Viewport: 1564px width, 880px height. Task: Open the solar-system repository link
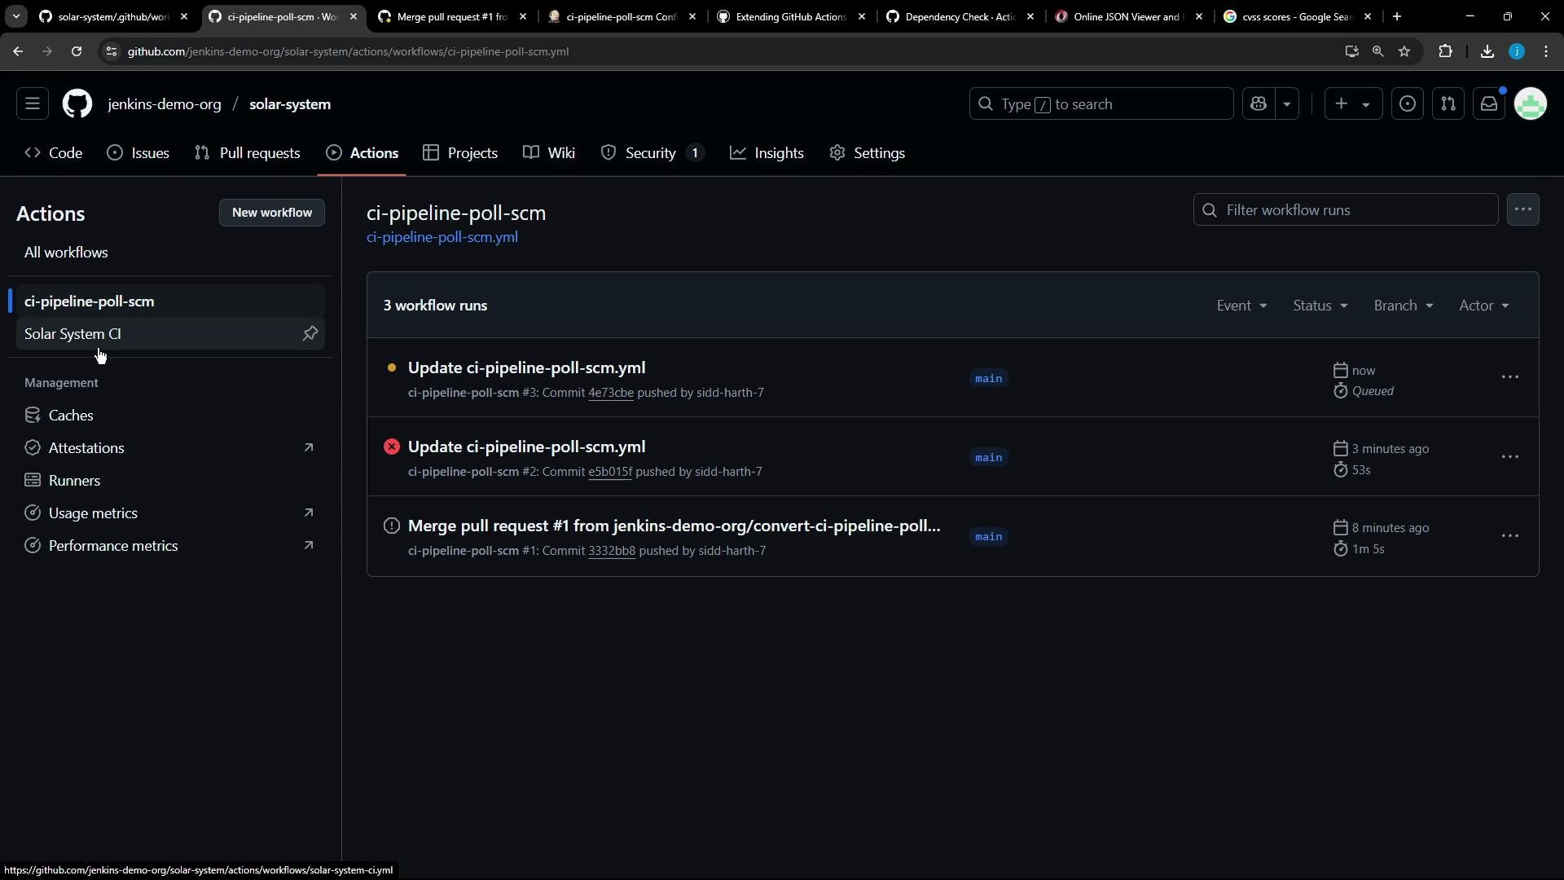coord(290,104)
